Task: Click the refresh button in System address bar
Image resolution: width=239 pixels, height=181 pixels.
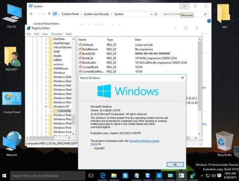Action: click(x=156, y=14)
